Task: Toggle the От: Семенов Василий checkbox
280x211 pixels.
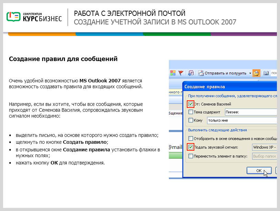Action: point(191,104)
